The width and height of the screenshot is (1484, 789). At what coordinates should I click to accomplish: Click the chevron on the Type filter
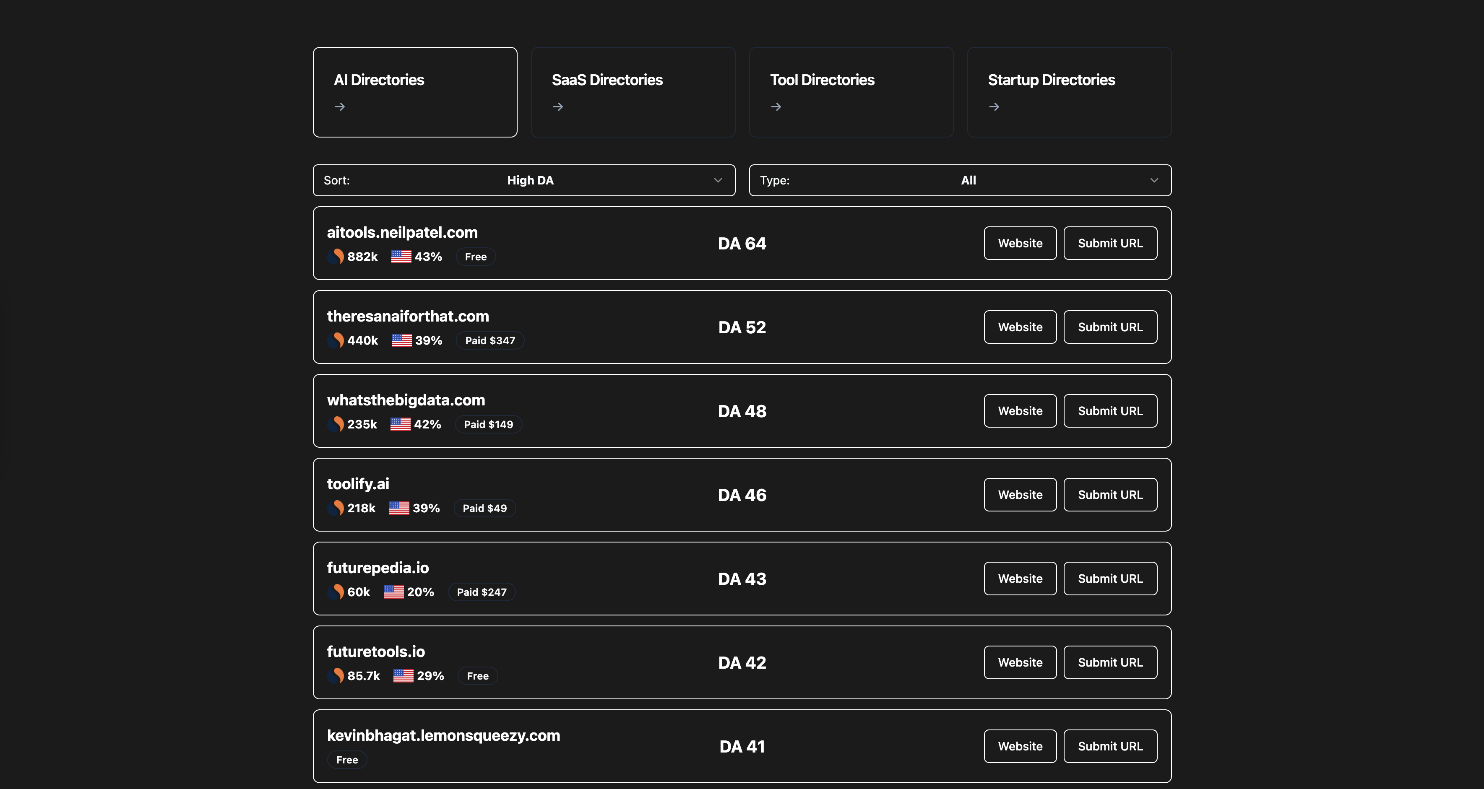(x=1153, y=180)
